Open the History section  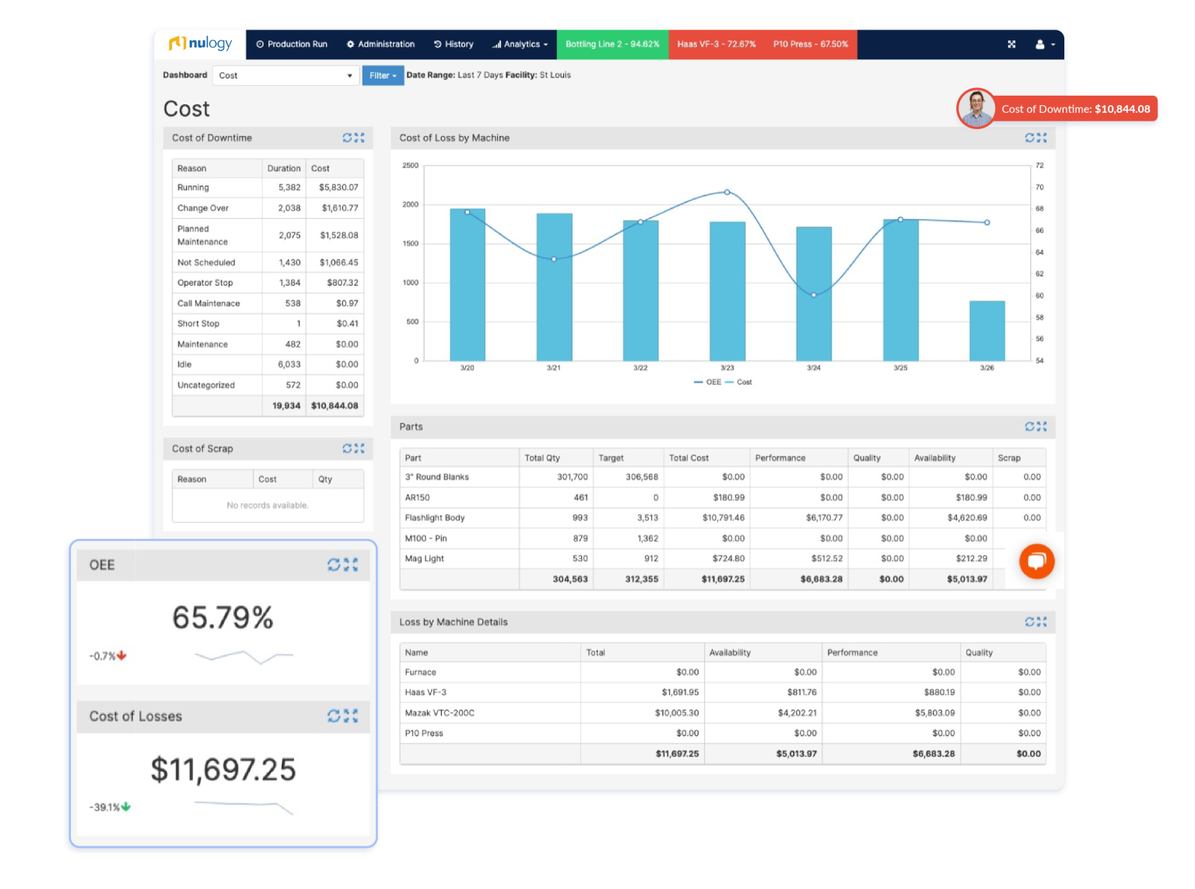pyautogui.click(x=454, y=44)
